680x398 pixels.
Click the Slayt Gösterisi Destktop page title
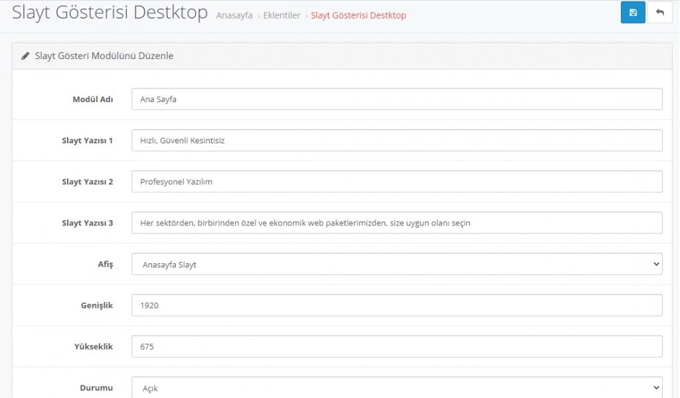click(110, 13)
